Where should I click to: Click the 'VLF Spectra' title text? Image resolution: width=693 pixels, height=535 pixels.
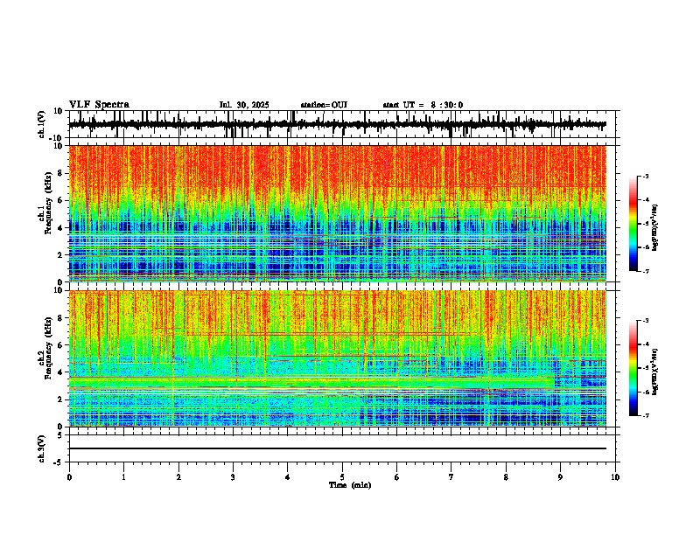pyautogui.click(x=100, y=105)
